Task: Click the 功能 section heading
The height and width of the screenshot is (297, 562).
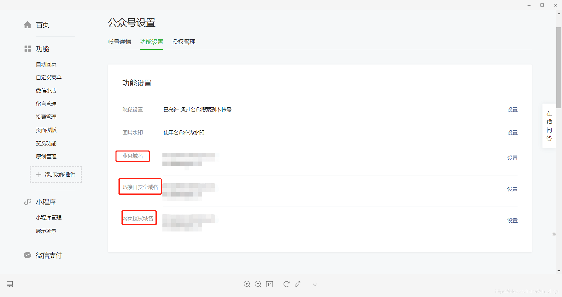Action: point(43,49)
